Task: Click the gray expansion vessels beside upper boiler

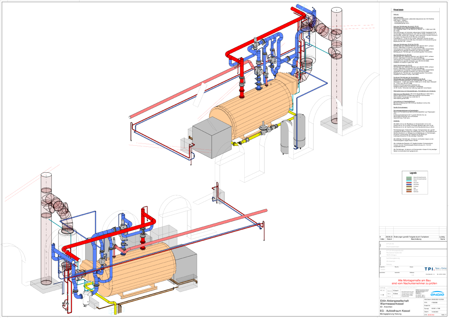Action: 294,133
